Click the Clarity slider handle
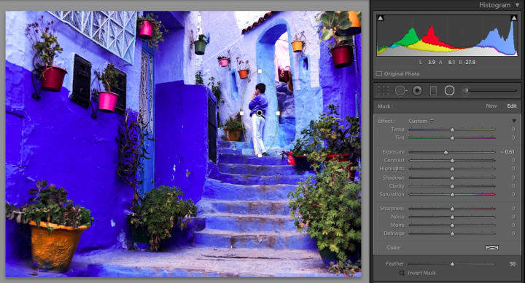525x283 pixels. click(x=452, y=186)
